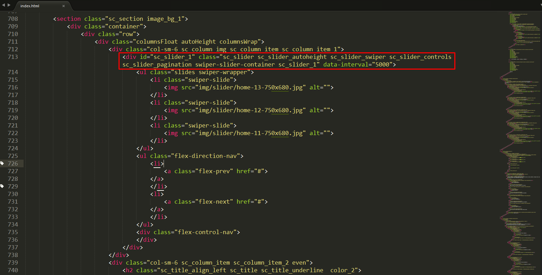
Task: Click line number 713 in the gutter
Action: coord(13,57)
